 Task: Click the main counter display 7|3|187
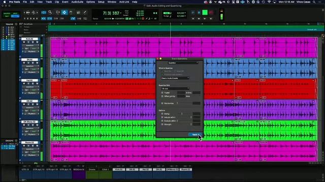click(111, 13)
